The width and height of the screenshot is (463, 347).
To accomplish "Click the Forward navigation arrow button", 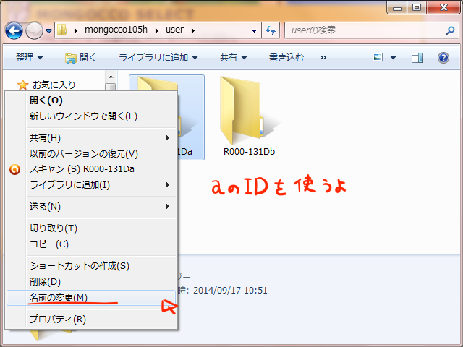I will (34, 31).
